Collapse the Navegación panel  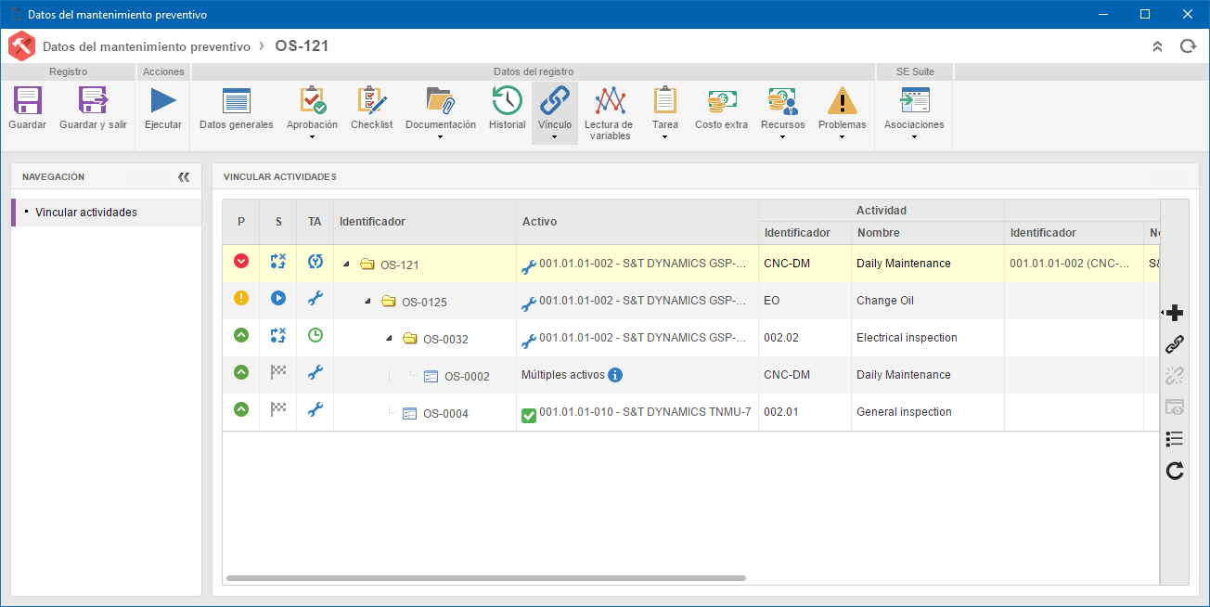pos(184,176)
